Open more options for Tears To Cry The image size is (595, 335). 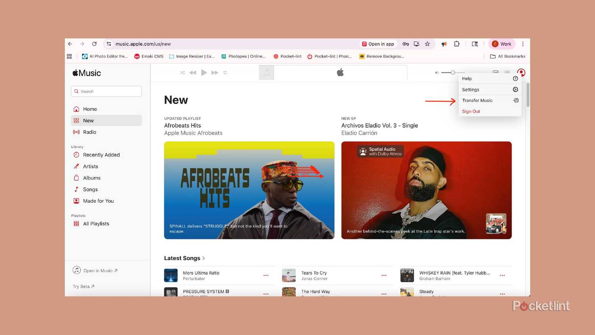click(384, 275)
